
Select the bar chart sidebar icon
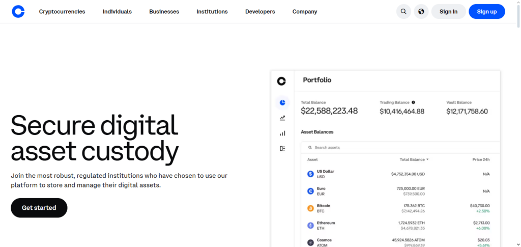pos(282,133)
